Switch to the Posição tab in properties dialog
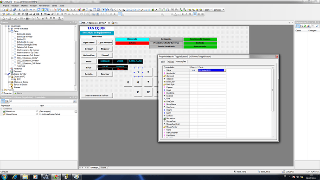The width and height of the screenshot is (320, 180). point(171,62)
